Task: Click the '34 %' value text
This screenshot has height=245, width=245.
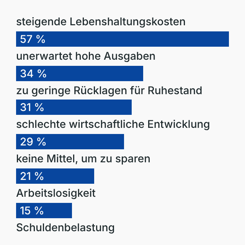Action: 33,73
